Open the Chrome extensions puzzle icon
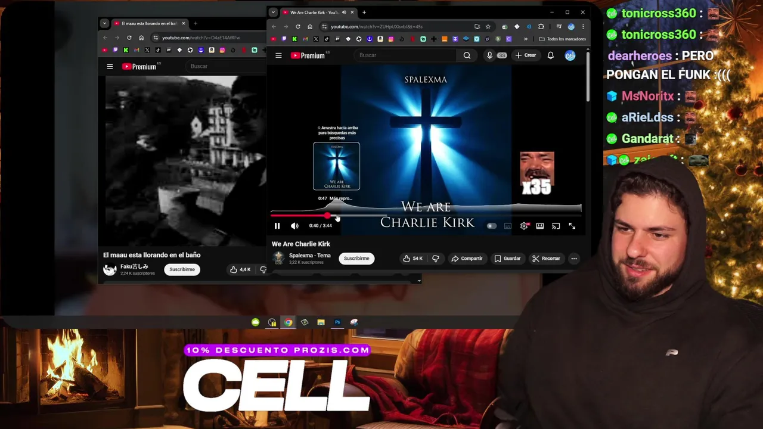Viewport: 763px width, 429px height. [541, 27]
